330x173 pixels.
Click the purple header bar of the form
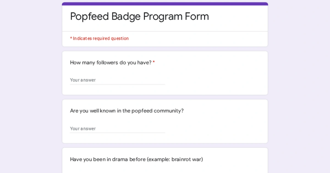tap(165, 3)
